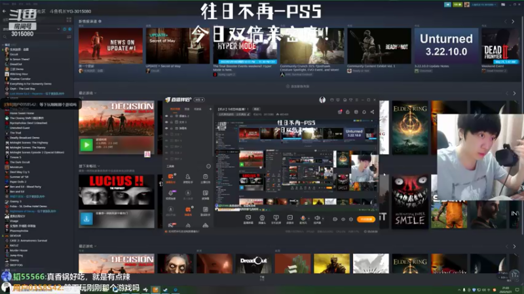
Task: Toggle lock on first source layer
Action: (x=172, y=116)
